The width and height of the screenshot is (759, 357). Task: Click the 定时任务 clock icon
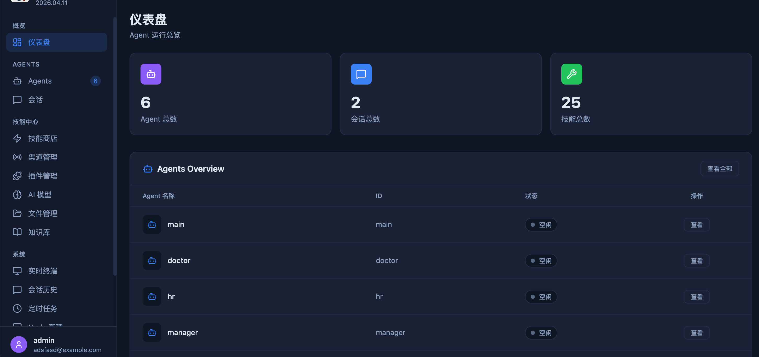17,308
